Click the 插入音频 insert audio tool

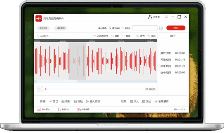pos(93,102)
